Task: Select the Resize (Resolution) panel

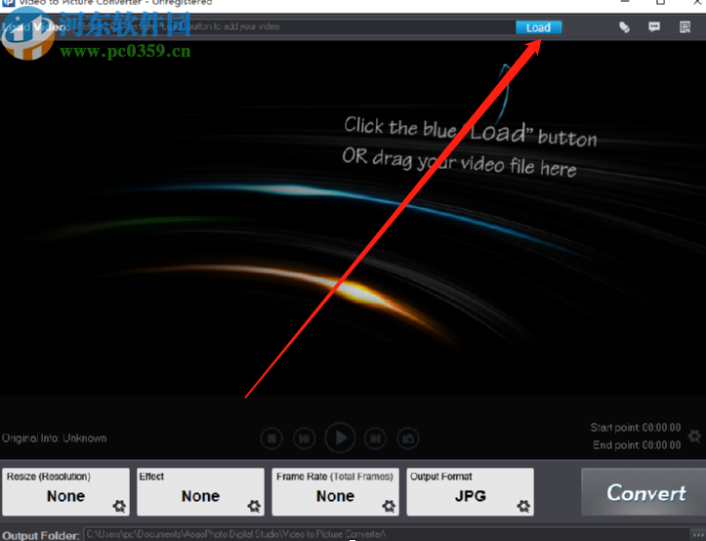Action: coord(65,491)
